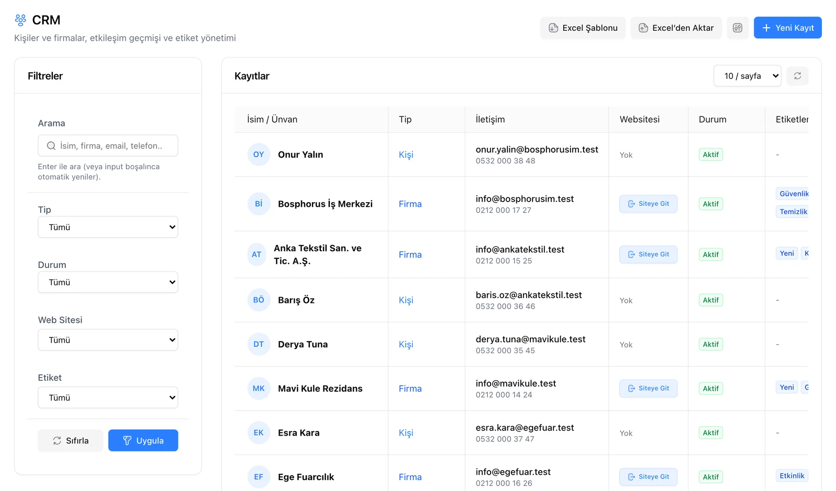Open the Etiket filter dropdown

(108, 398)
